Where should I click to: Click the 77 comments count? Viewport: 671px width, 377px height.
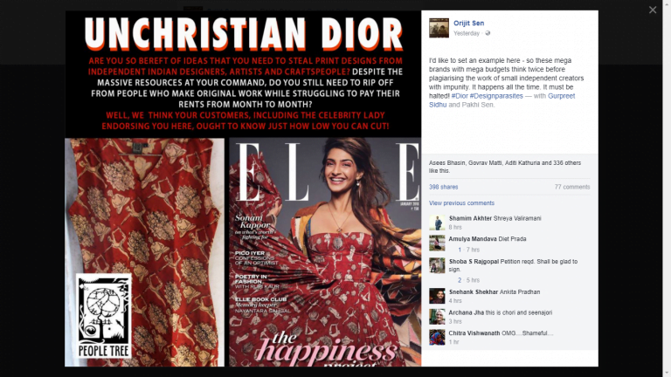click(x=572, y=187)
